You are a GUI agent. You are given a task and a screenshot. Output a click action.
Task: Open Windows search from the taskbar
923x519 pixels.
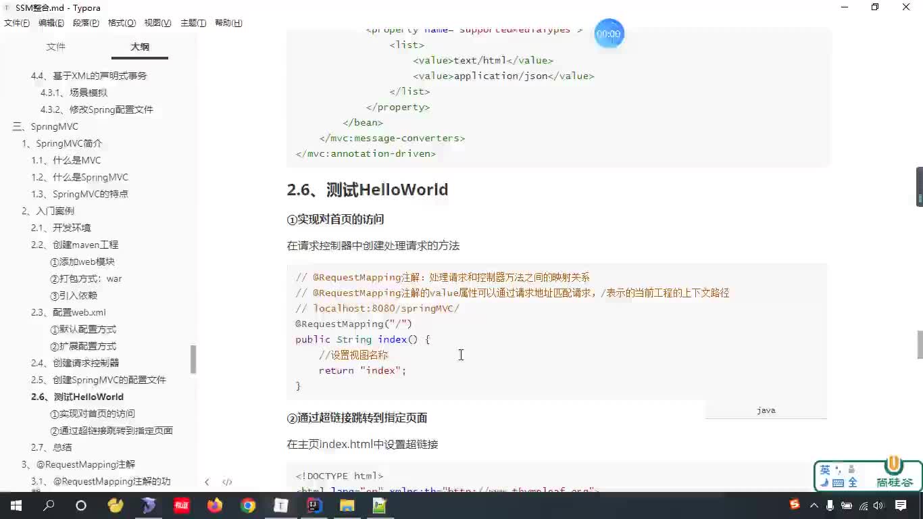click(49, 505)
